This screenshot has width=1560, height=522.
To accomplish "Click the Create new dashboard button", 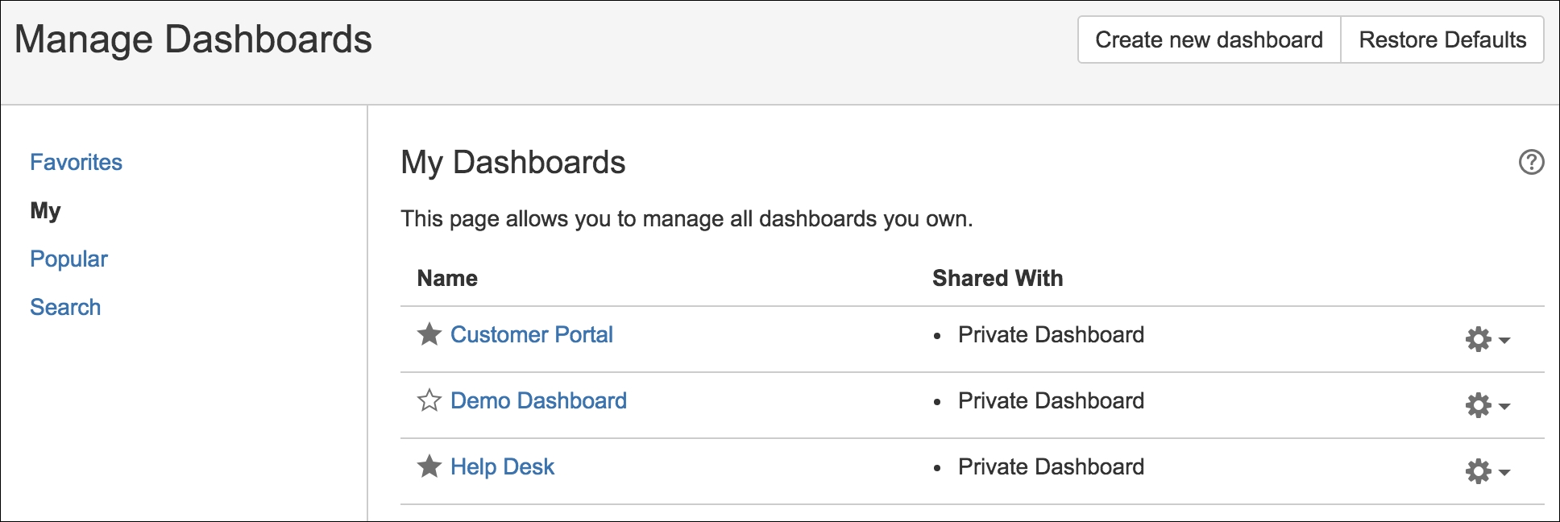I will pyautogui.click(x=1209, y=39).
